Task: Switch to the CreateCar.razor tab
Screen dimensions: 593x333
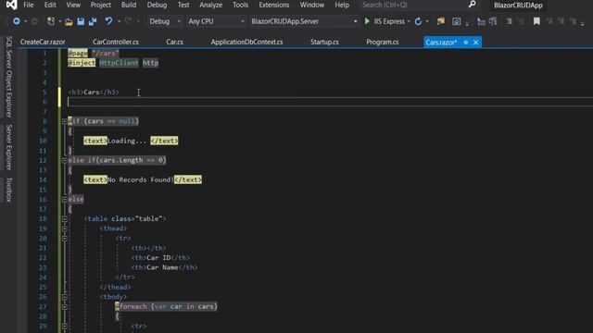Action: (43, 42)
